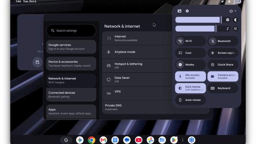This screenshot has height=144, width=256.
Task: Open the Apps settings category
Action: [x=71, y=111]
